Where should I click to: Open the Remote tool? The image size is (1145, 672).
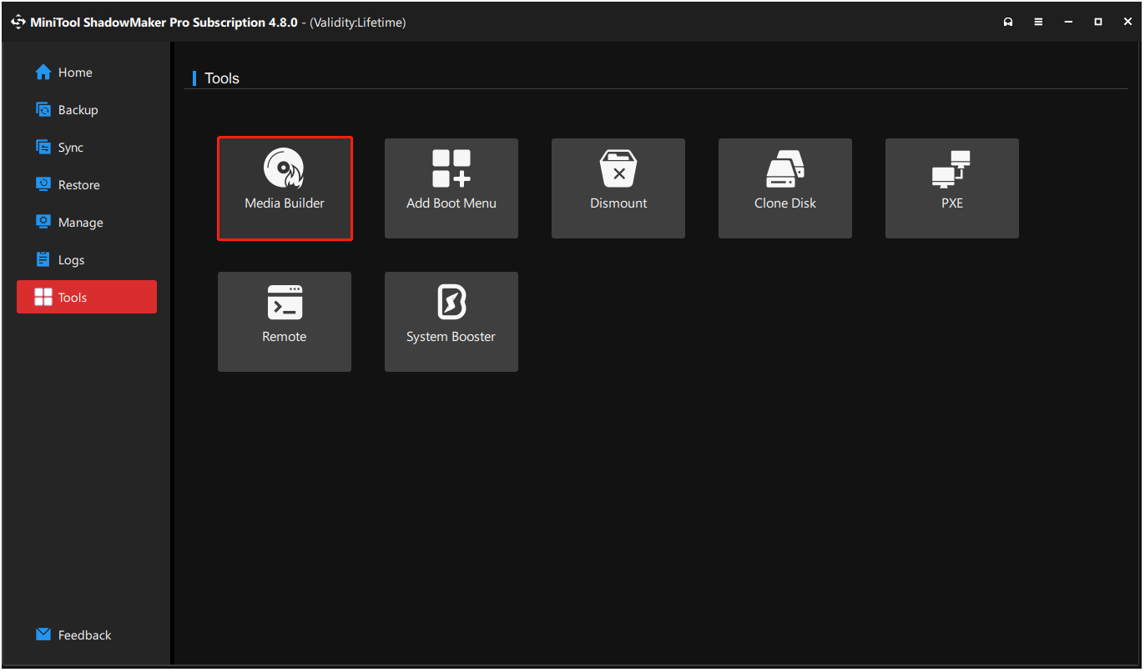[285, 321]
